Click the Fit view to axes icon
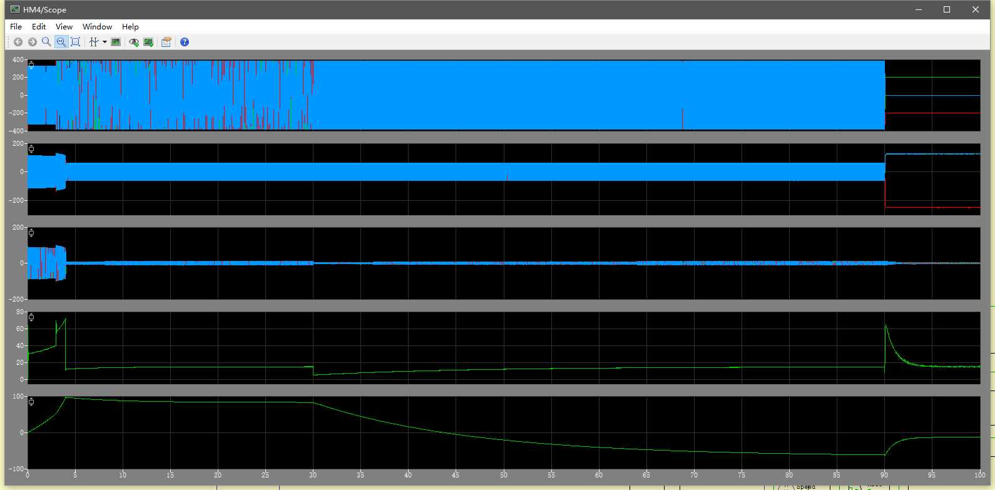The image size is (995, 490). [x=75, y=42]
